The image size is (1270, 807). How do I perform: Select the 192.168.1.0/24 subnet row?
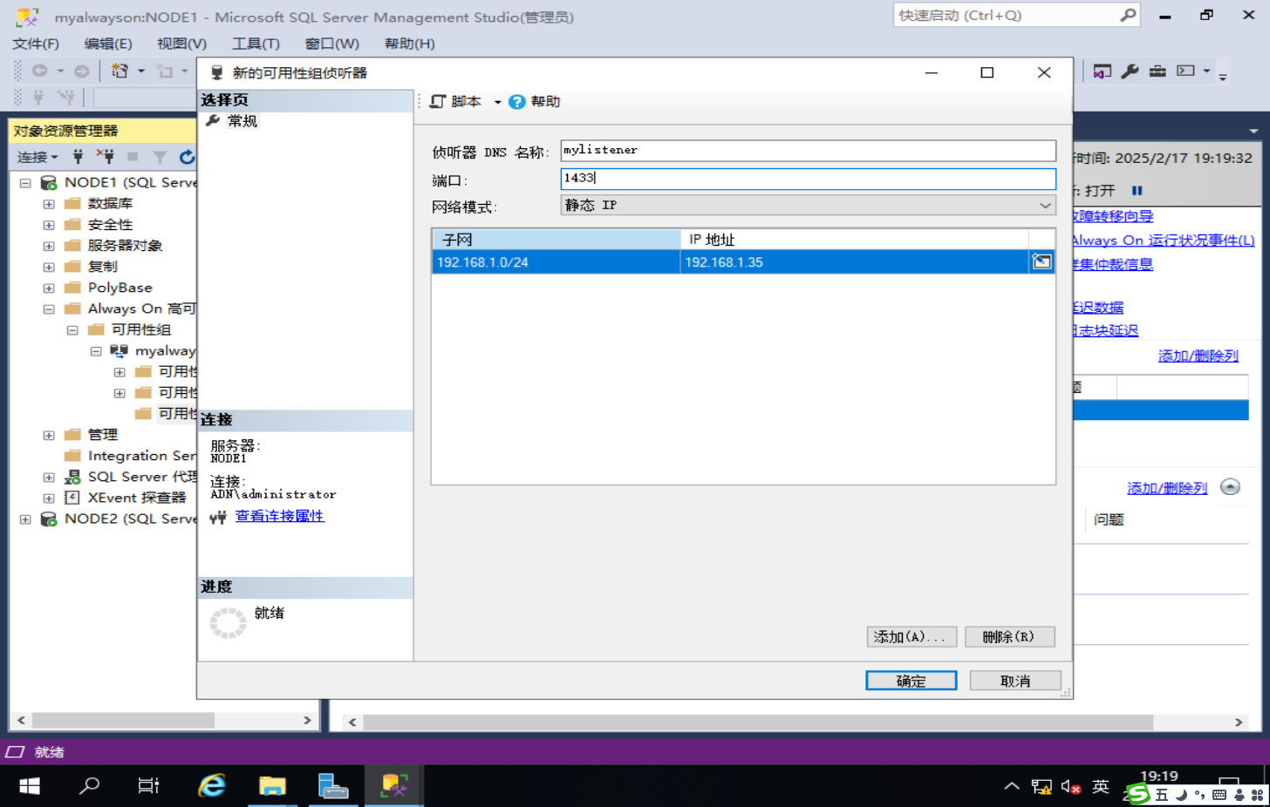(523, 261)
